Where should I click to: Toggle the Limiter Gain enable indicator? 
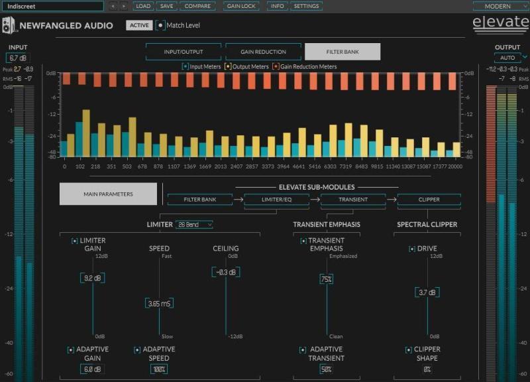click(74, 241)
